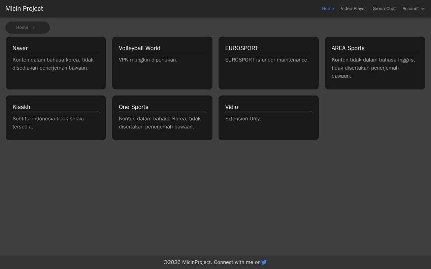
Task: Open the Video Player page
Action: coord(353,9)
